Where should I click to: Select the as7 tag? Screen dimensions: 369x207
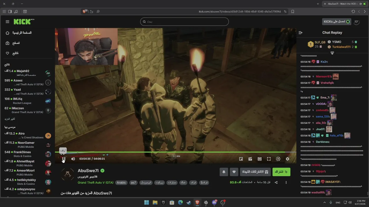click(133, 183)
